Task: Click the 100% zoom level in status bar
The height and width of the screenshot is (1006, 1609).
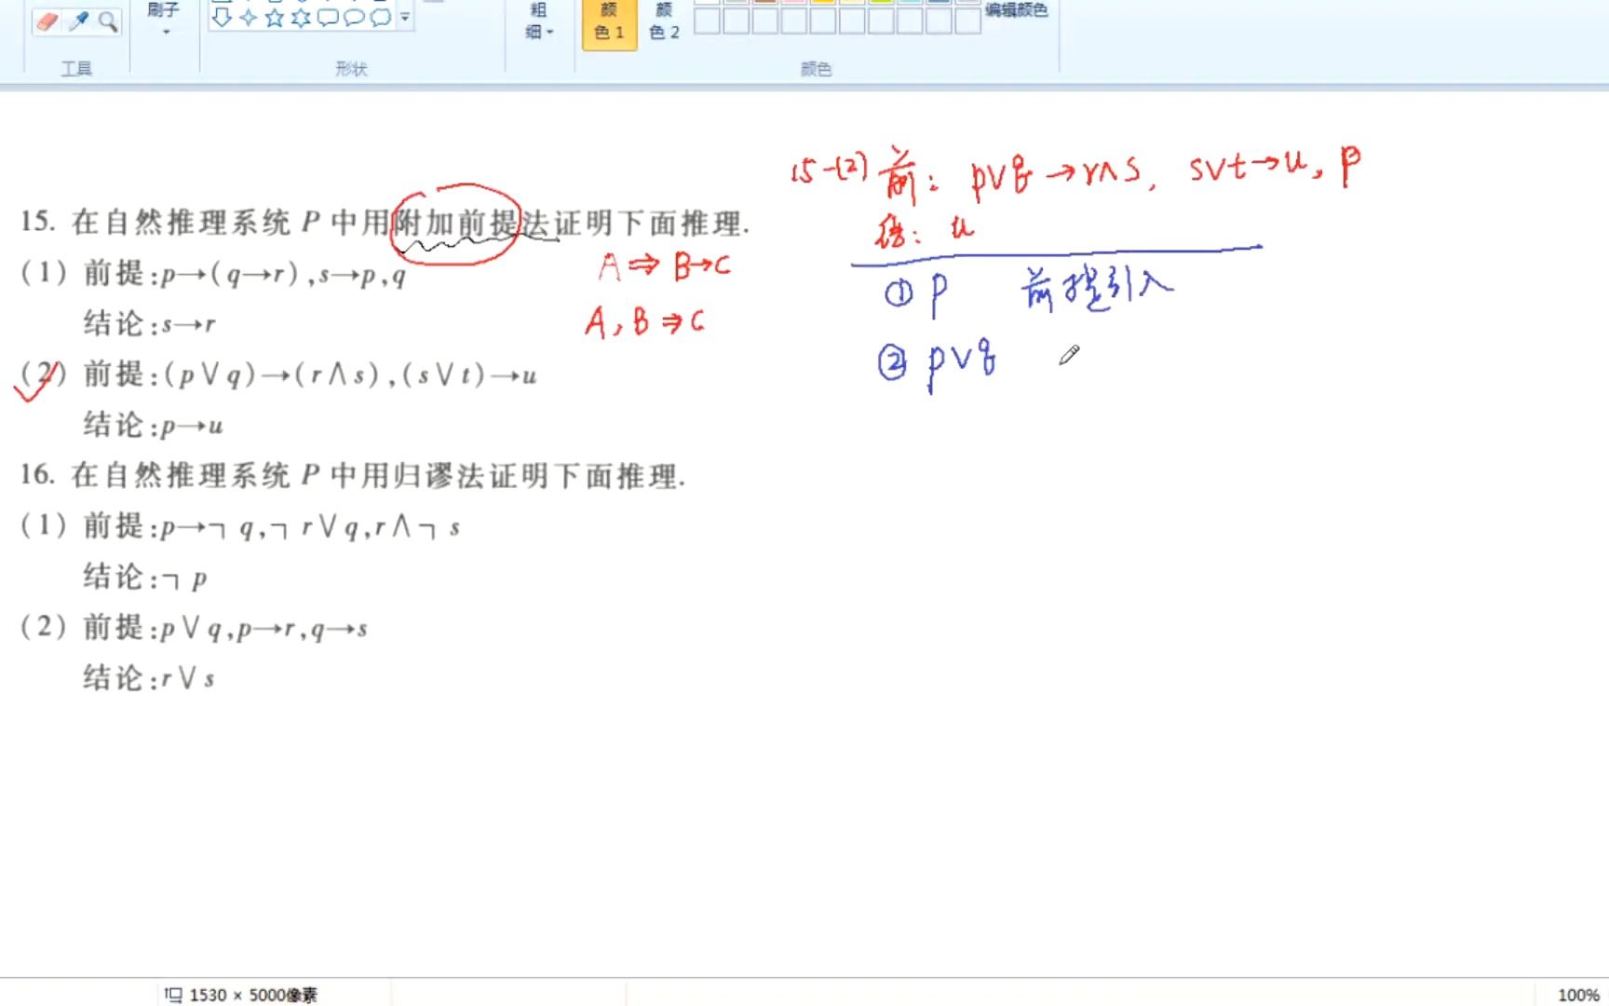Action: [x=1578, y=995]
